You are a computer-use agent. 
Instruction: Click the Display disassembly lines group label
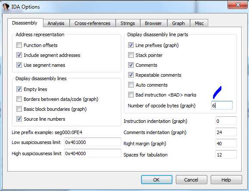41,78
